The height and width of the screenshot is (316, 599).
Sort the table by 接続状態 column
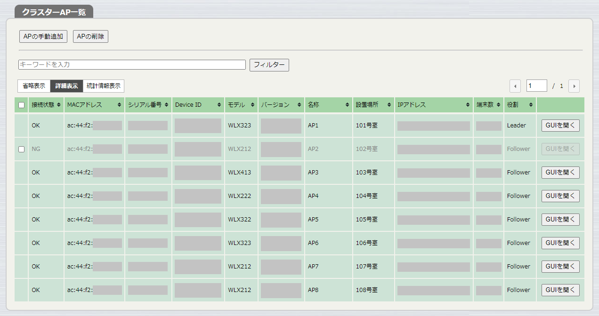(x=60, y=105)
